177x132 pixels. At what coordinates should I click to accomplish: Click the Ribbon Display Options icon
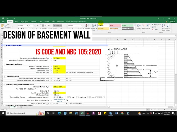158,18
